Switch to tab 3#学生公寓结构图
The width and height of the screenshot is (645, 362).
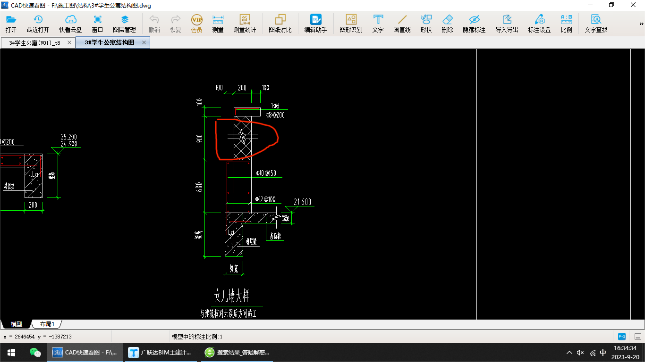point(110,42)
